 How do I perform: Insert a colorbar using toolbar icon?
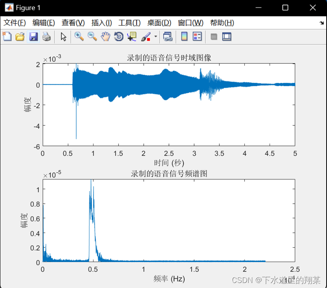pyautogui.click(x=184, y=37)
